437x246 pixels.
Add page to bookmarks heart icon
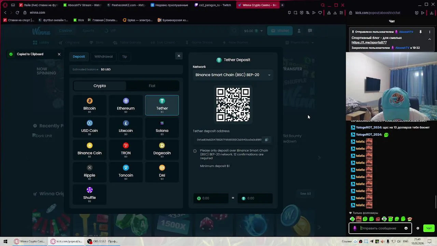click(320, 13)
